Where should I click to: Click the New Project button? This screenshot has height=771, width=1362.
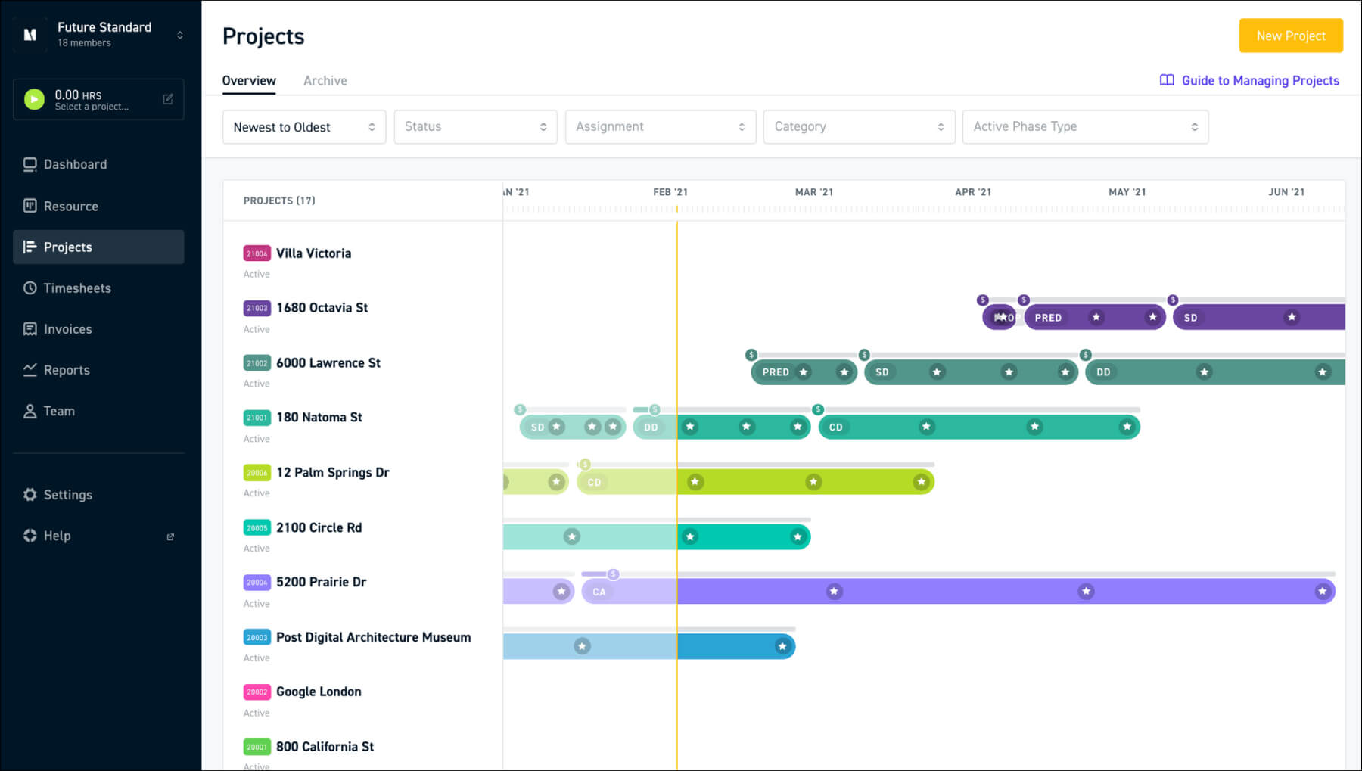1290,36
